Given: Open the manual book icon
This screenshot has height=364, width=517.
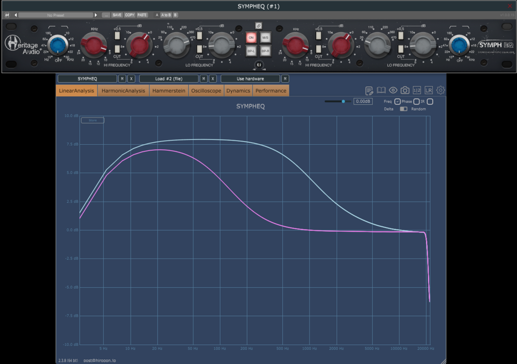Looking at the screenshot, I should point(381,90).
